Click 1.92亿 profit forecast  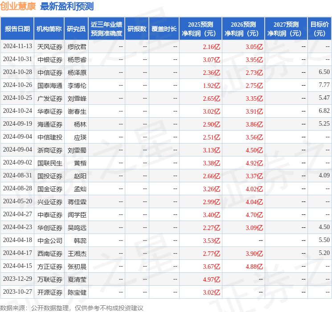[x=211, y=86]
